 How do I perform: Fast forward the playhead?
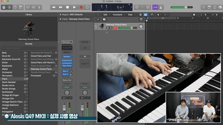[x=61, y=7]
